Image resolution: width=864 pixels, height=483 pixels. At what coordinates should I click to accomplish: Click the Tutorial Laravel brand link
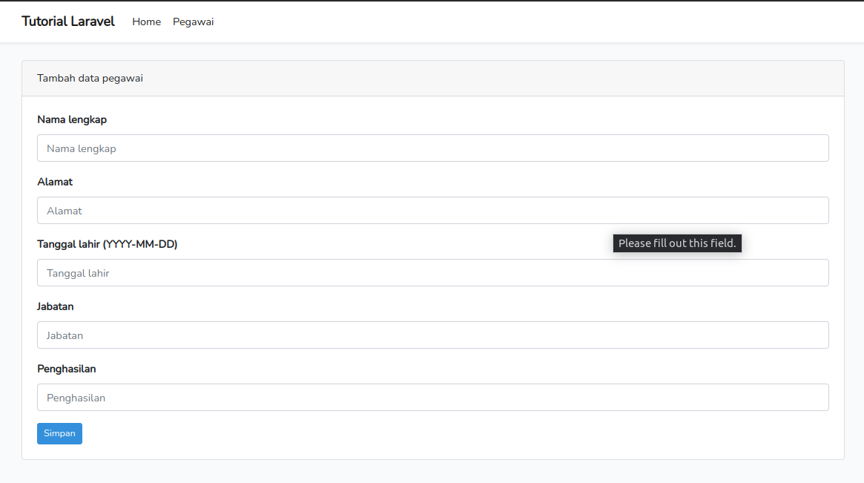[x=68, y=22]
